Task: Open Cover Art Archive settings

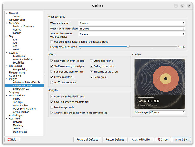Action: click(x=22, y=59)
